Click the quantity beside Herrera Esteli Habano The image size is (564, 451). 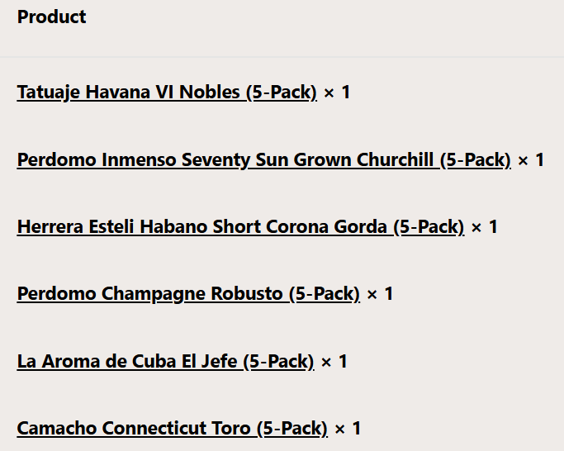pos(484,226)
